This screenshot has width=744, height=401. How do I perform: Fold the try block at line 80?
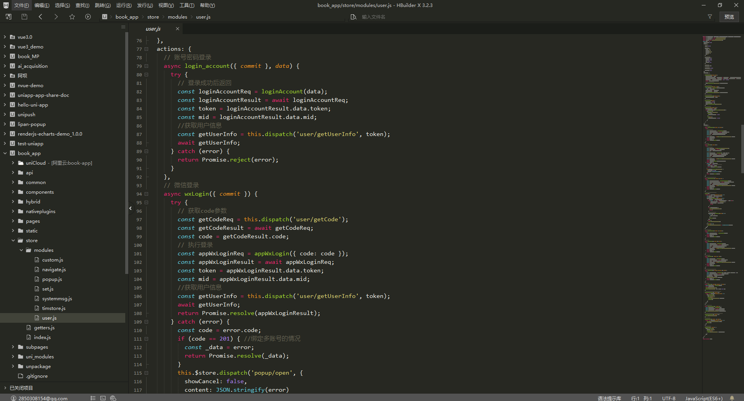coord(147,75)
